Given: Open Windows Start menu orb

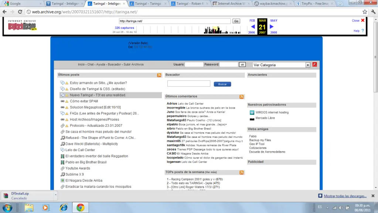Looking at the screenshot, I should click(7, 208).
